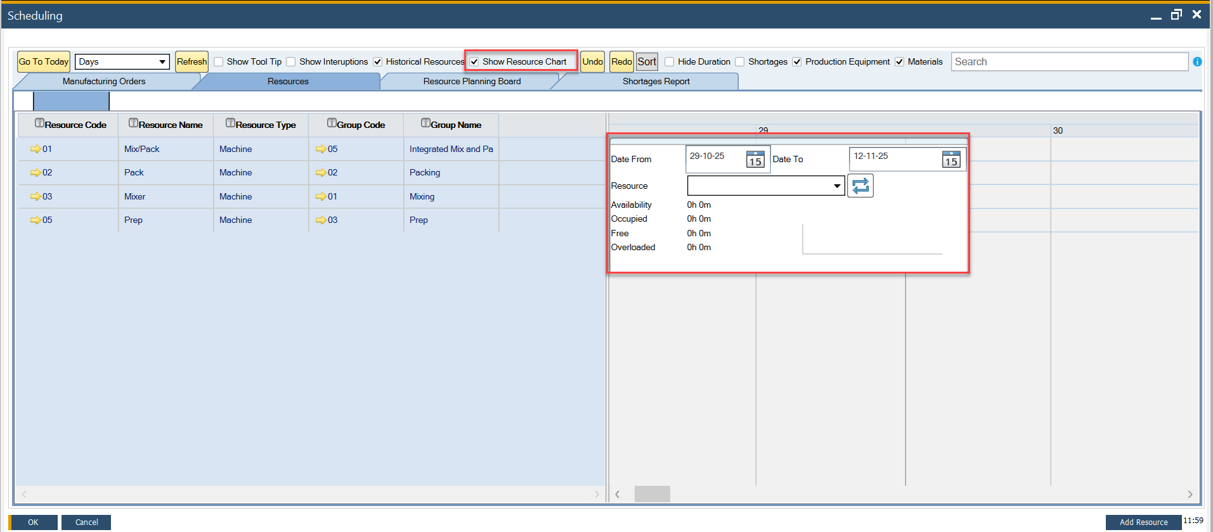
Task: Expand the Resource dropdown in chart panel
Action: coord(836,186)
